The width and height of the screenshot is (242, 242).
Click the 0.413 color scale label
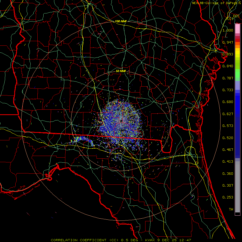[228, 161]
